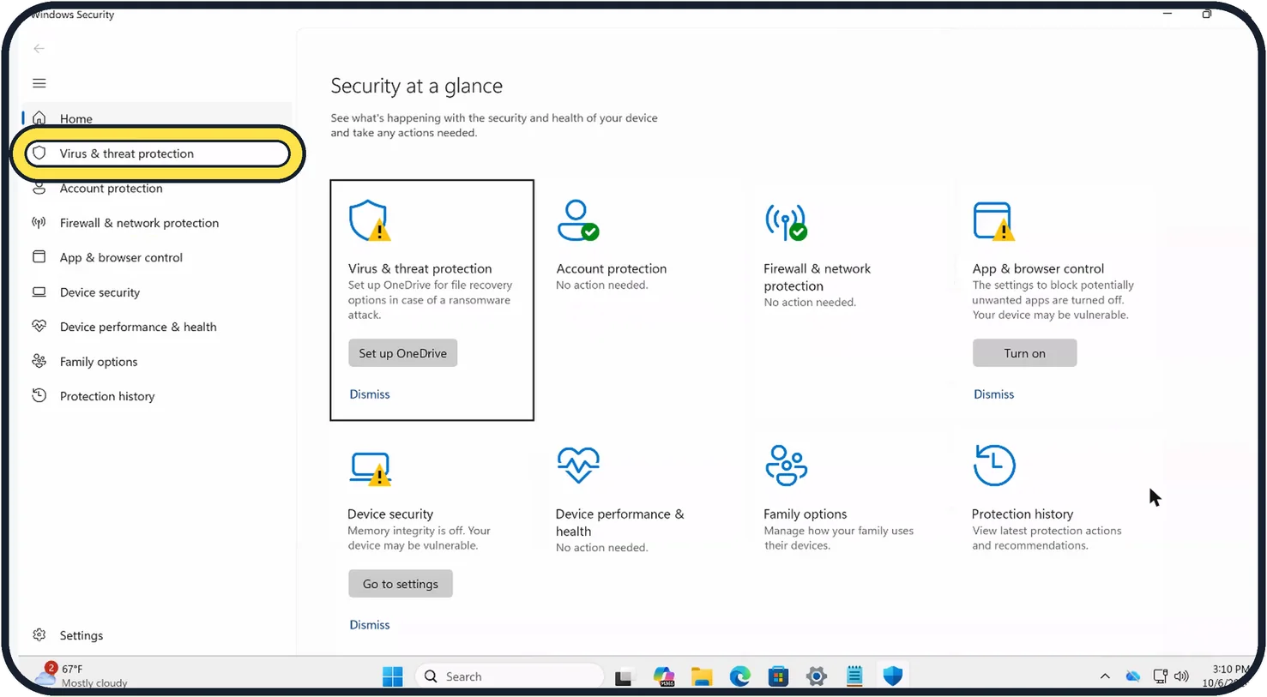Viewport: 1267px width, 697px height.
Task: Dismiss the Virus & threat protection warning
Action: 370,394
